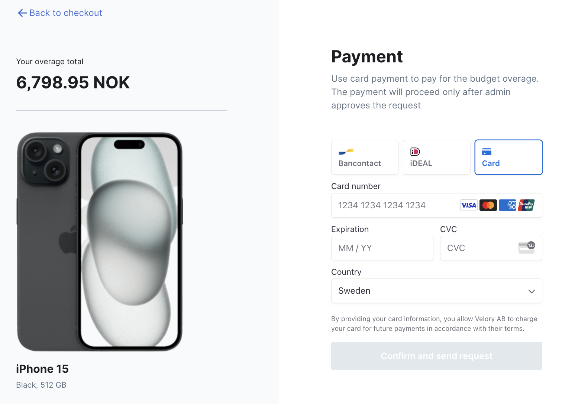Choose the Card payment tab
This screenshot has height=404, width=562.
(508, 157)
